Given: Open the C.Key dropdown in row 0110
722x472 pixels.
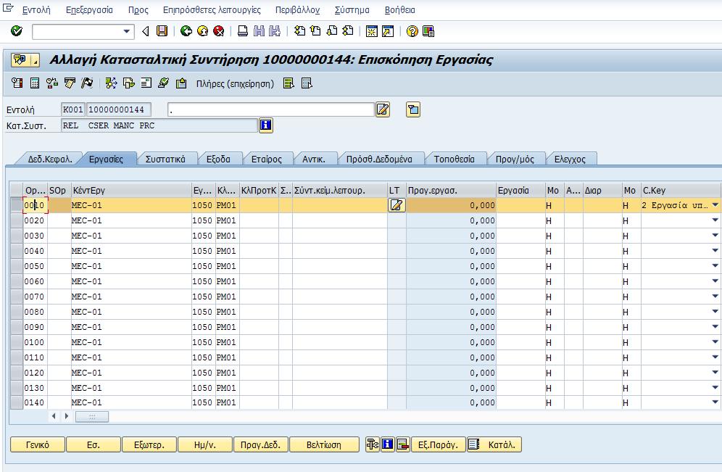Looking at the screenshot, I should pyautogui.click(x=715, y=357).
